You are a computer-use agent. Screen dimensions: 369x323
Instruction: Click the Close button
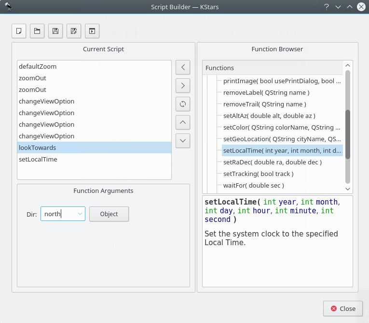pyautogui.click(x=342, y=308)
